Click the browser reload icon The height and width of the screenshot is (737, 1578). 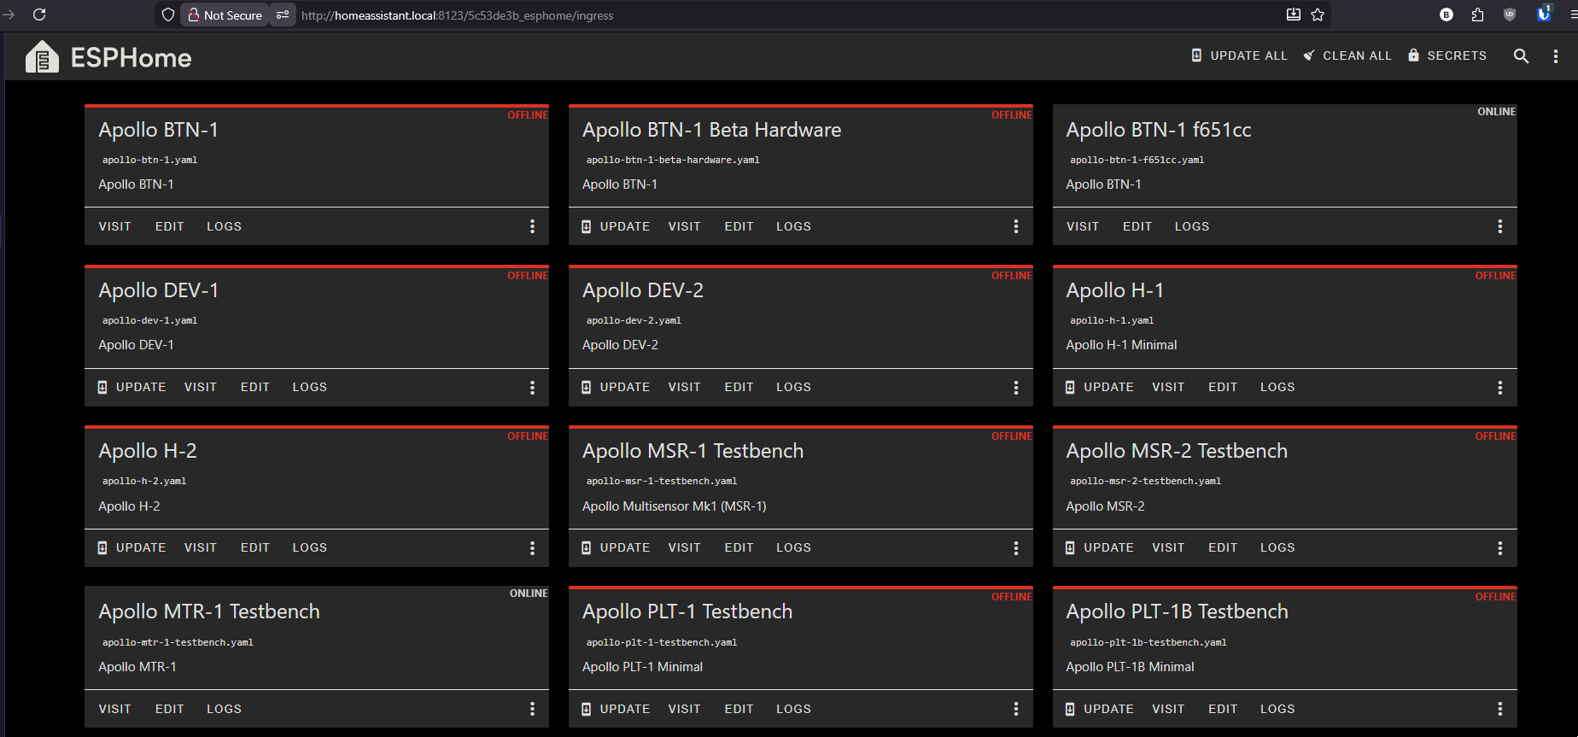pos(39,15)
